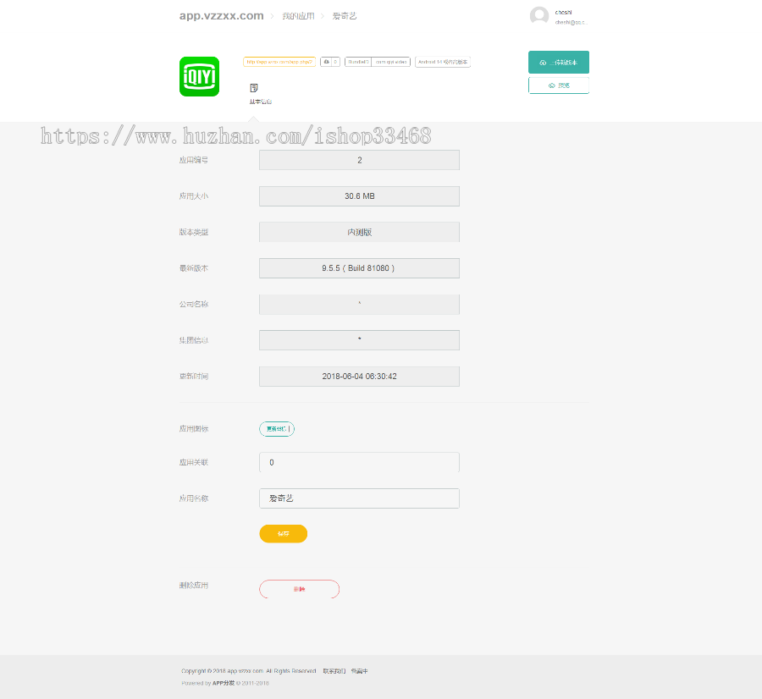Click the iQIYI app icon thumbnail
The image size is (762, 699).
199,76
